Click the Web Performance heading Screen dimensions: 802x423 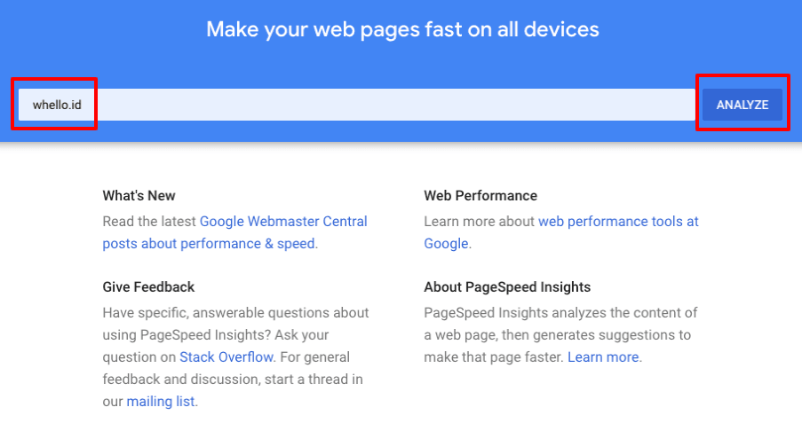tap(480, 195)
